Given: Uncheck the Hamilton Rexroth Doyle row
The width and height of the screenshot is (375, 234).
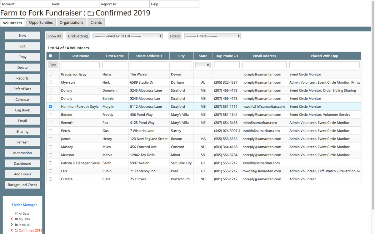Looking at the screenshot, I should (x=50, y=106).
